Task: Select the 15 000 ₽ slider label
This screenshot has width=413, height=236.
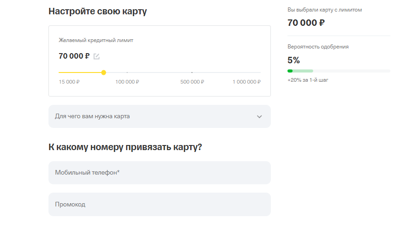Action: [69, 82]
